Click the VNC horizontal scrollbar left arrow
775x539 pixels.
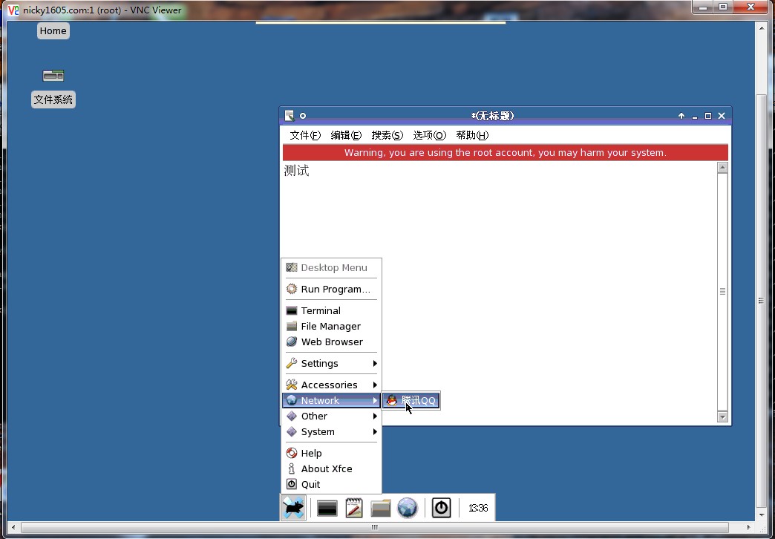(13, 527)
